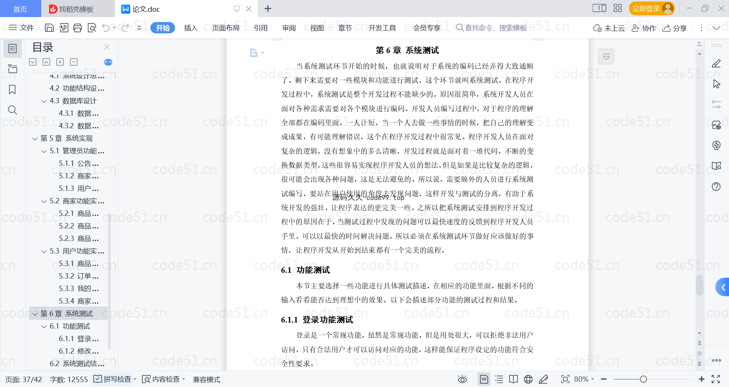
Task: Open the 页面布局 ribbon tab
Action: [x=226, y=28]
